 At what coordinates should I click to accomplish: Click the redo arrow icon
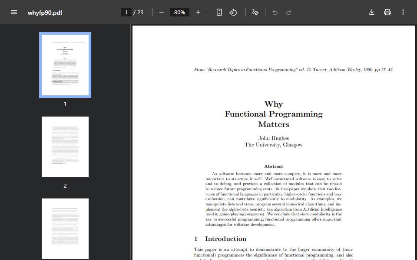[289, 13]
